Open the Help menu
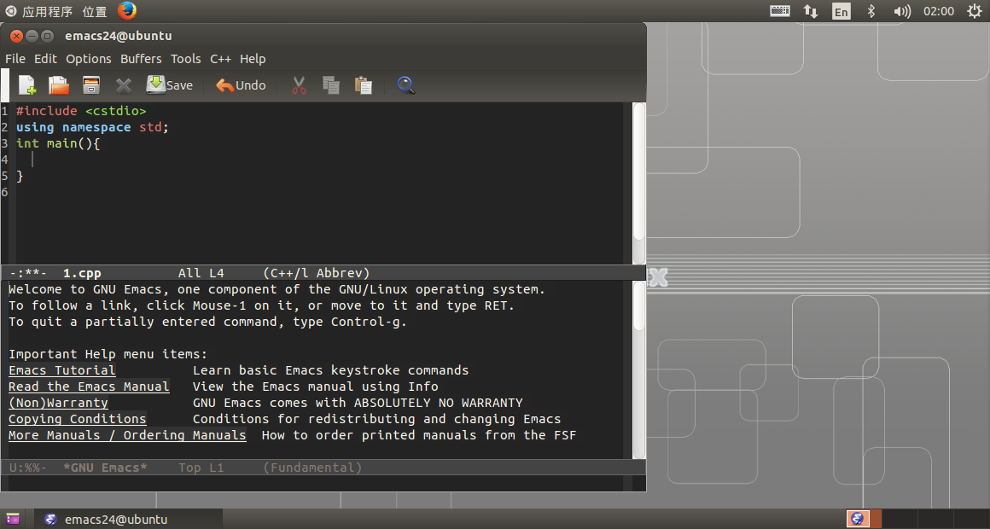Image resolution: width=990 pixels, height=529 pixels. 253,59
